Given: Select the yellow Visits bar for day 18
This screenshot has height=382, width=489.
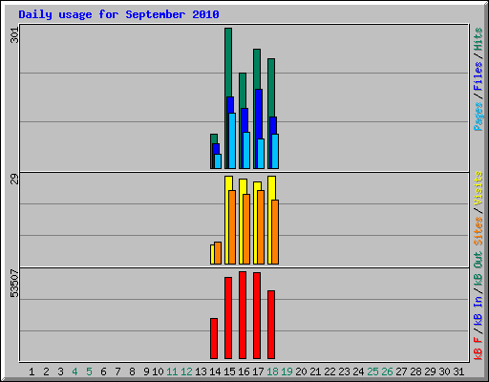Looking at the screenshot, I should 270,220.
